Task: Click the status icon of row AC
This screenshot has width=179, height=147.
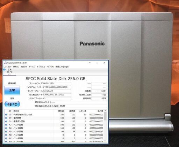Action: 6,138
